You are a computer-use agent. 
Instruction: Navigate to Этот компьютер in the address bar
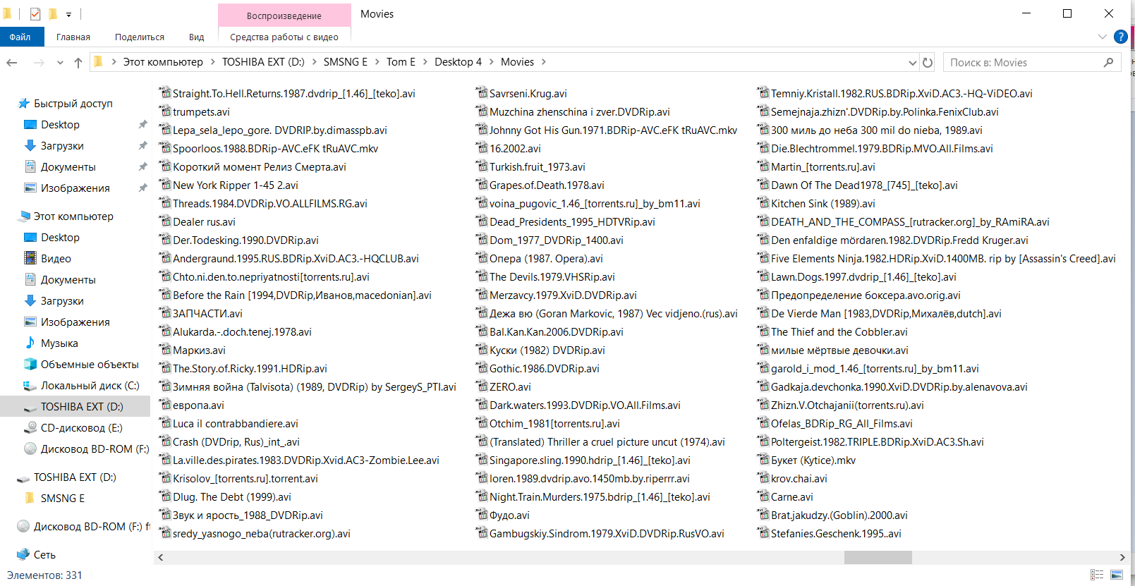point(163,62)
